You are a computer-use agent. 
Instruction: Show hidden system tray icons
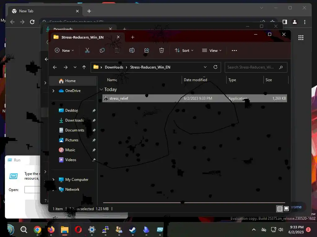254,230
